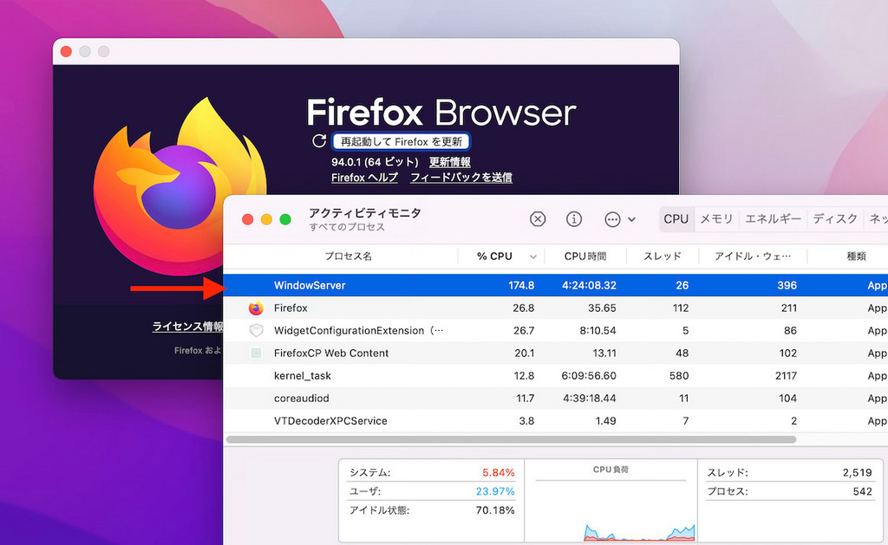
Task: Select the FirefoxCP Web Content process name
Action: [331, 354]
